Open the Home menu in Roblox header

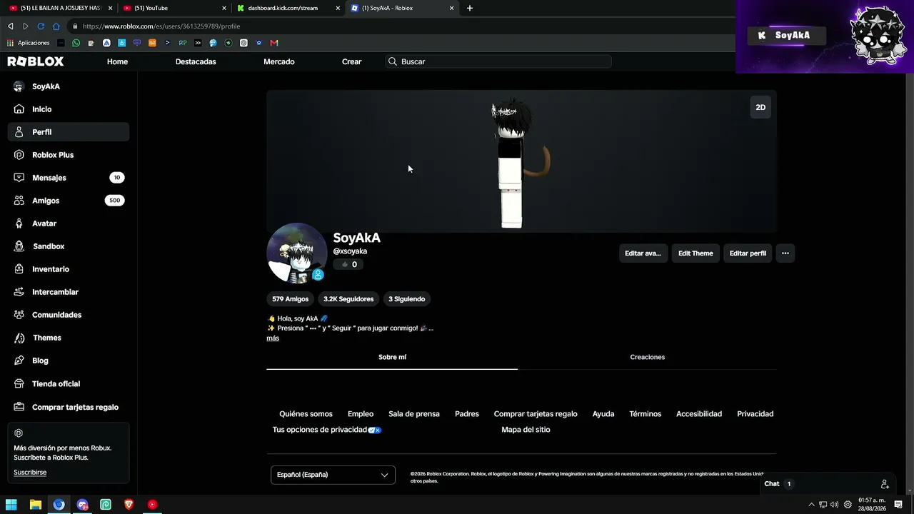(117, 61)
